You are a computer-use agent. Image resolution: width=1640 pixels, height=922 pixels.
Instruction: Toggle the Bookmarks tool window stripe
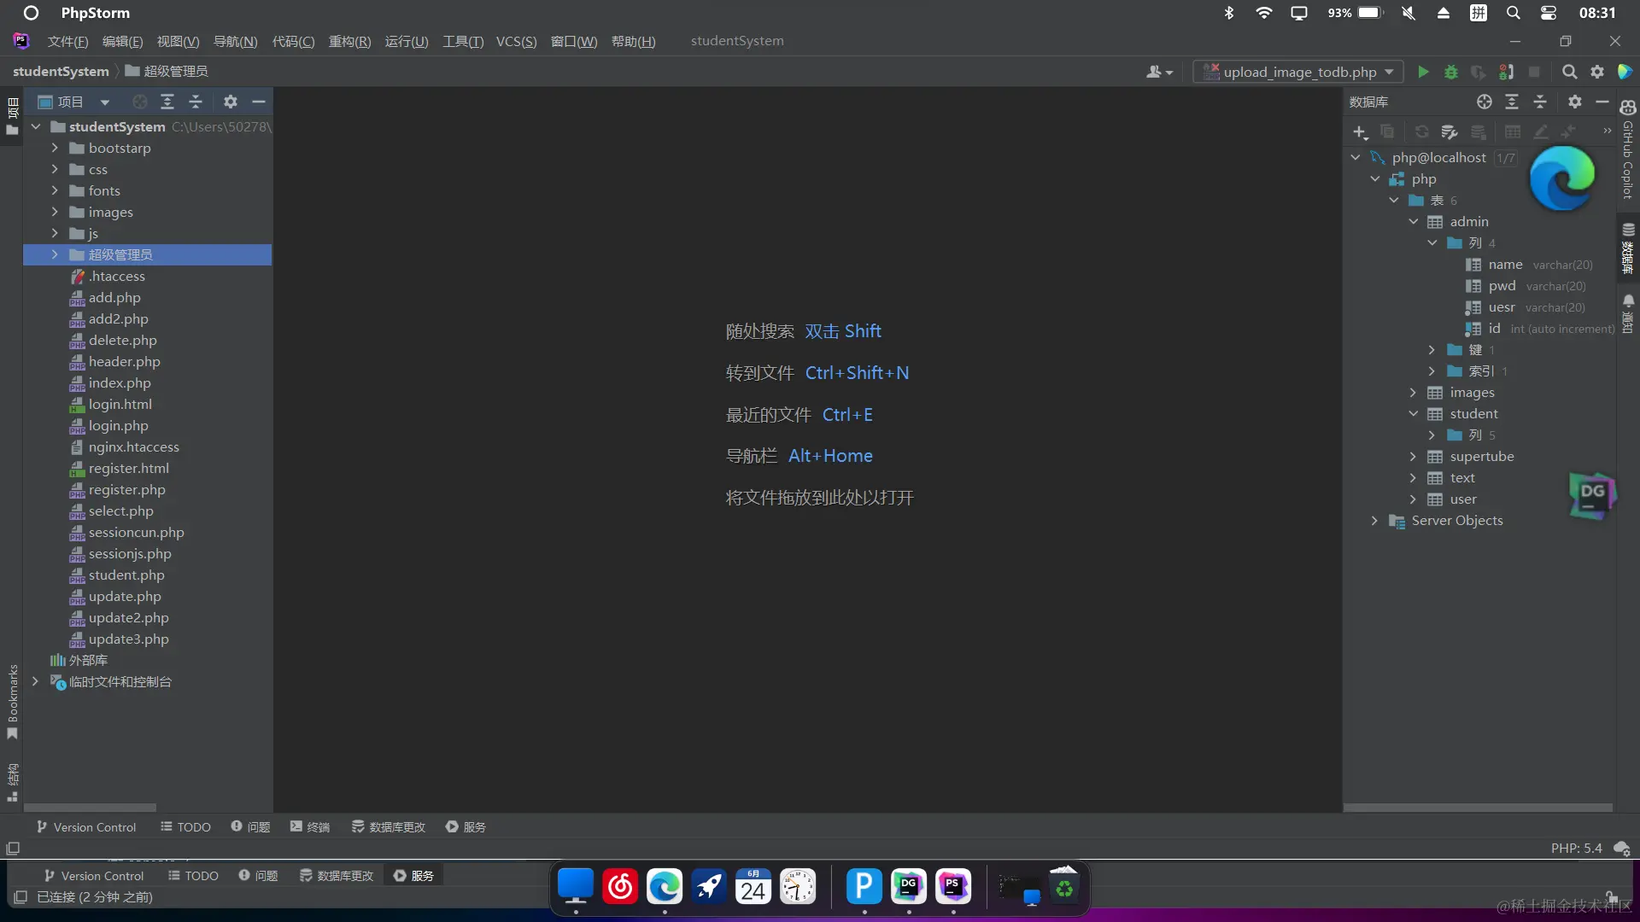(12, 702)
